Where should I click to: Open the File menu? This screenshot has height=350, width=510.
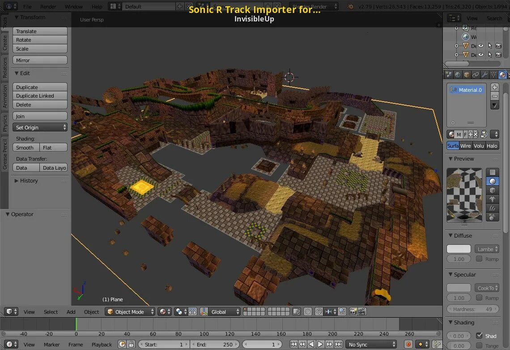(27, 7)
